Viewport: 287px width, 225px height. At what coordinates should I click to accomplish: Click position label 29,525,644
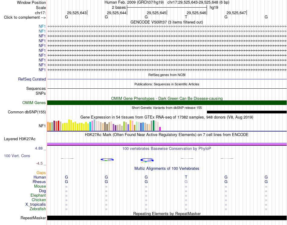click(x=117, y=13)
